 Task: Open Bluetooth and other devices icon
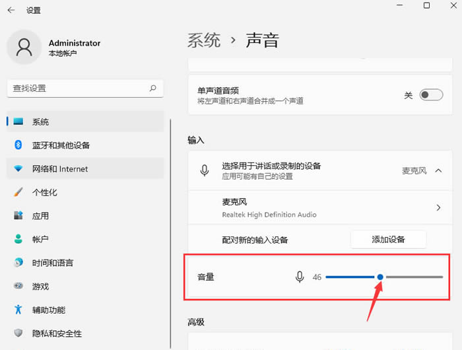click(x=18, y=145)
